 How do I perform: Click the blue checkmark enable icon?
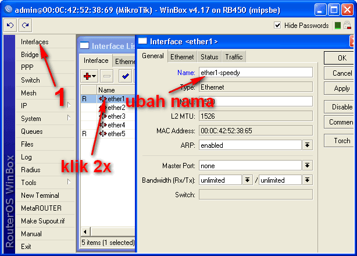click(x=125, y=76)
